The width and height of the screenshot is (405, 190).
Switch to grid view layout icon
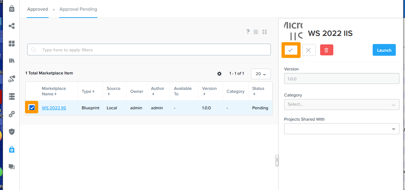pyautogui.click(x=265, y=32)
